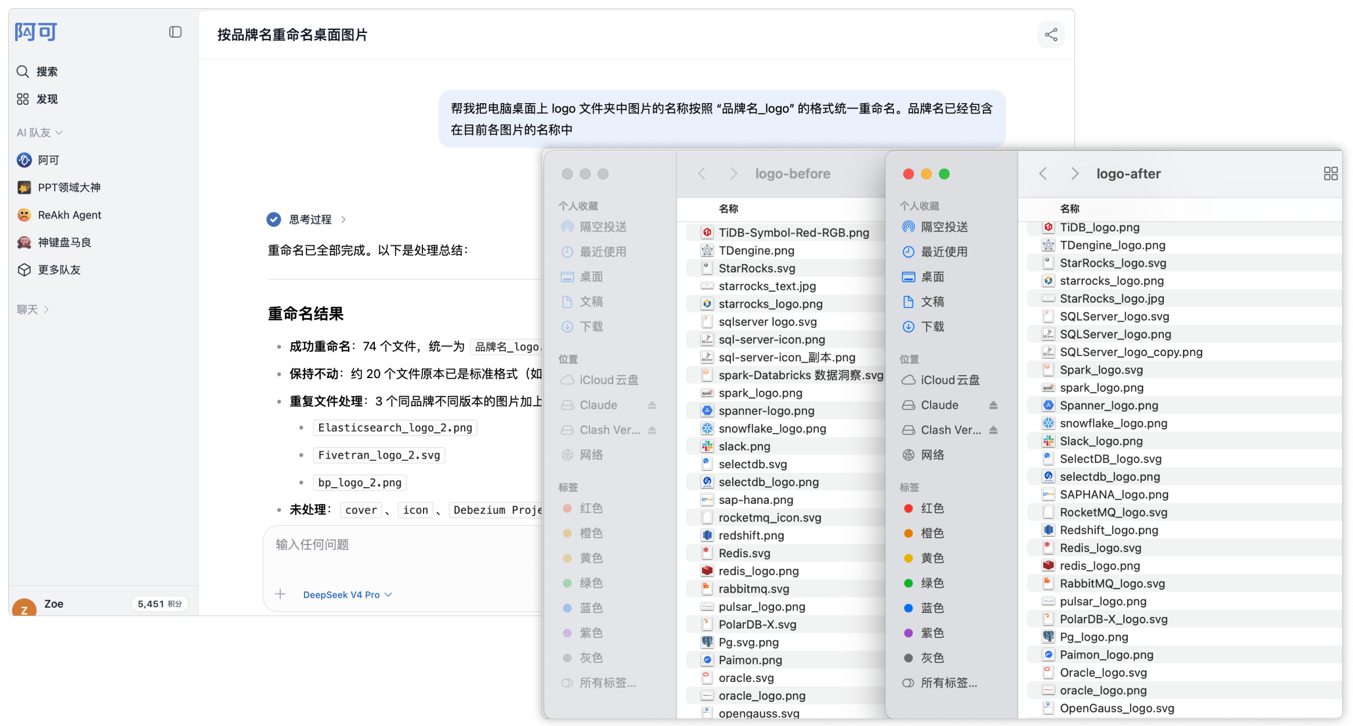Expand the AI 队友 section chevron
Screen dimensions: 1353x726
point(59,133)
